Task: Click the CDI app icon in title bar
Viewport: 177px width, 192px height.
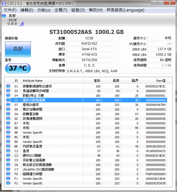Action: tap(4, 3)
